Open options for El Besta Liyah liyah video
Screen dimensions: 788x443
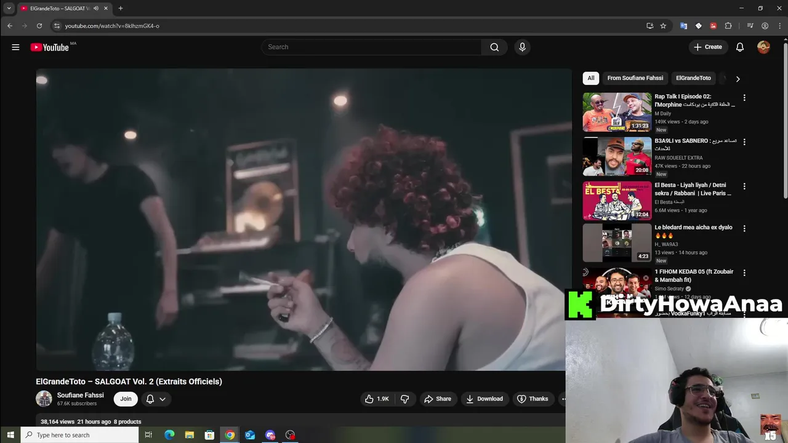(x=744, y=186)
